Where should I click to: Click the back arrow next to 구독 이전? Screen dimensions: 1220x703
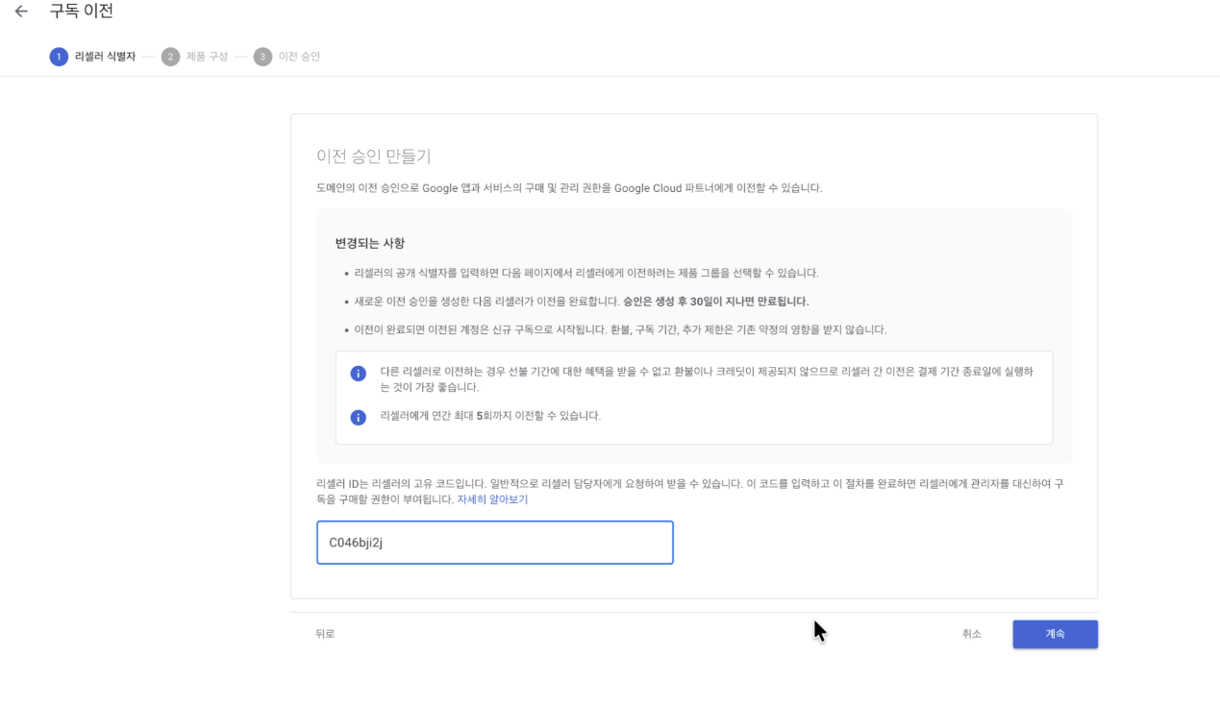point(21,12)
